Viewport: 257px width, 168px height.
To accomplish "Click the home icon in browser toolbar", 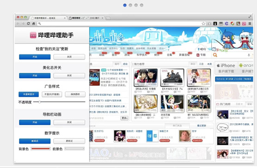I will tap(34, 24).
